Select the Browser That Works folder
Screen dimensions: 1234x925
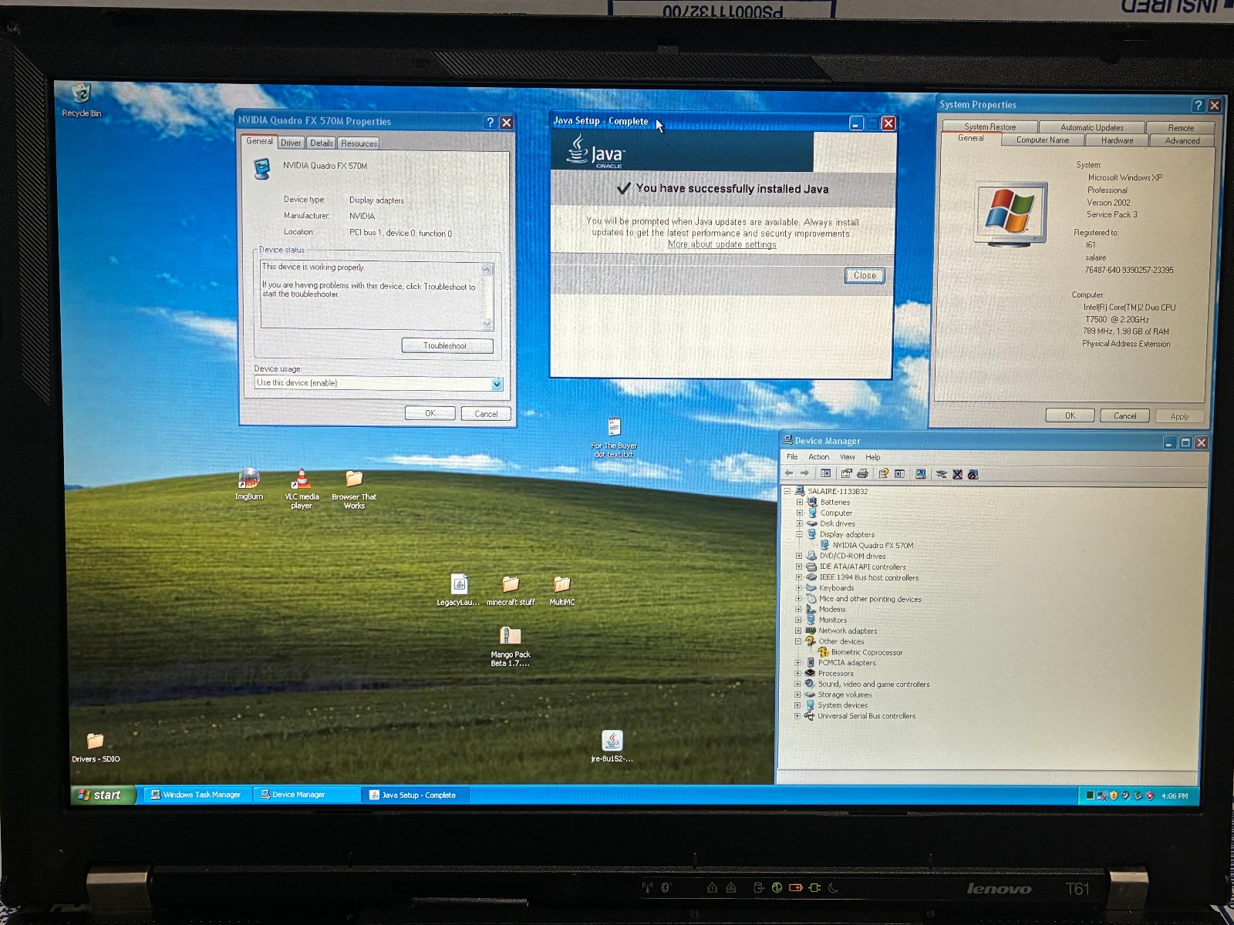(354, 489)
